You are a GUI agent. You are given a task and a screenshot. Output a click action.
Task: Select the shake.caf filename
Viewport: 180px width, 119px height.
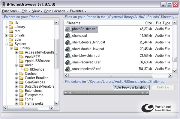pos(79,36)
